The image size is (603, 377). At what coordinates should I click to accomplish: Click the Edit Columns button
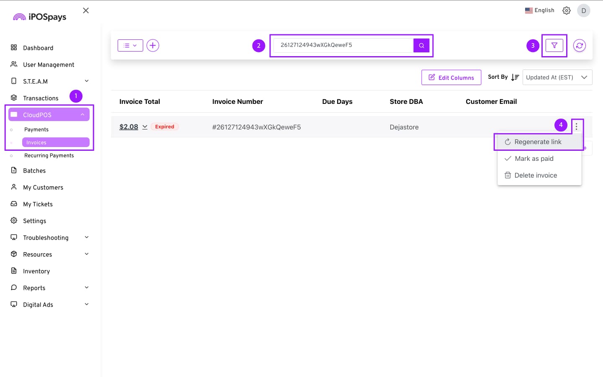click(451, 77)
